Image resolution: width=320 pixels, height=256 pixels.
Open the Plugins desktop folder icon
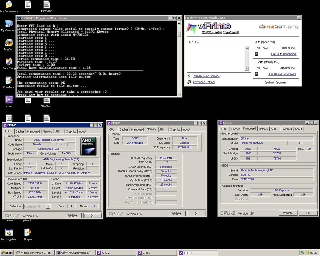point(28,232)
